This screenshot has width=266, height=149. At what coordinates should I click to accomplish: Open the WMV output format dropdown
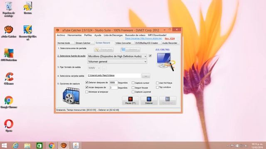[x=94, y=68]
